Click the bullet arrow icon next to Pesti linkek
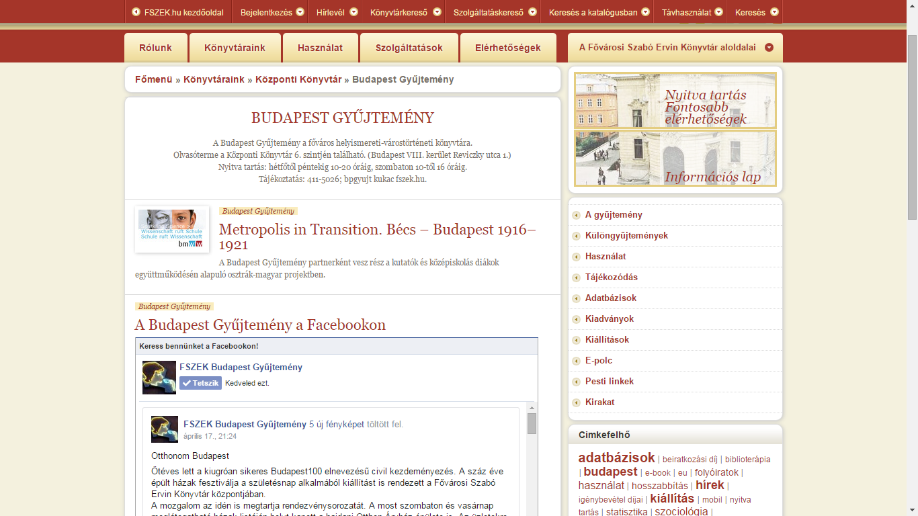 pyautogui.click(x=577, y=382)
